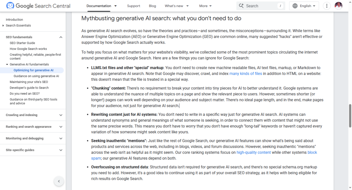Screen dimensions: 352x190
Task: Open the three-dot more options menu
Action: (327, 6)
